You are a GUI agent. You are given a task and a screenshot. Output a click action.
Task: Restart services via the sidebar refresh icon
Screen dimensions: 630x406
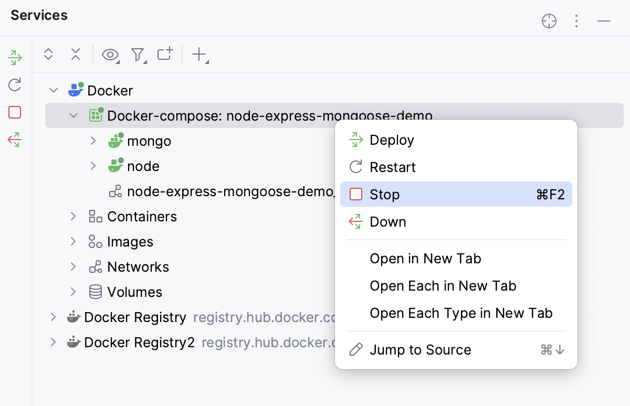click(x=14, y=85)
